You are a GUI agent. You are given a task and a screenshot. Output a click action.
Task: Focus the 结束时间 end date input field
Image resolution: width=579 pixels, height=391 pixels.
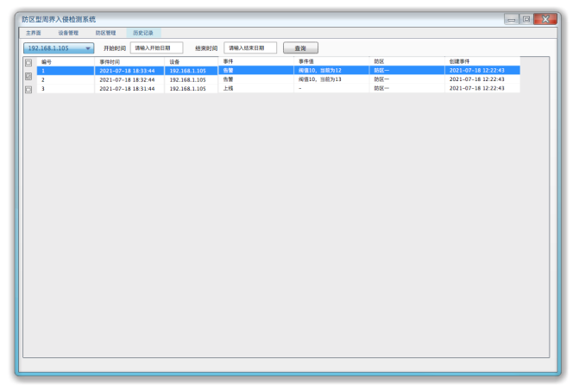250,48
